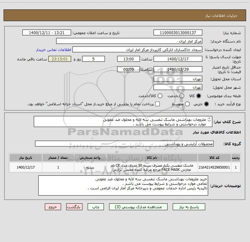Click the ردیف column header
Screen dimensions: 250x242
[x=236, y=158]
